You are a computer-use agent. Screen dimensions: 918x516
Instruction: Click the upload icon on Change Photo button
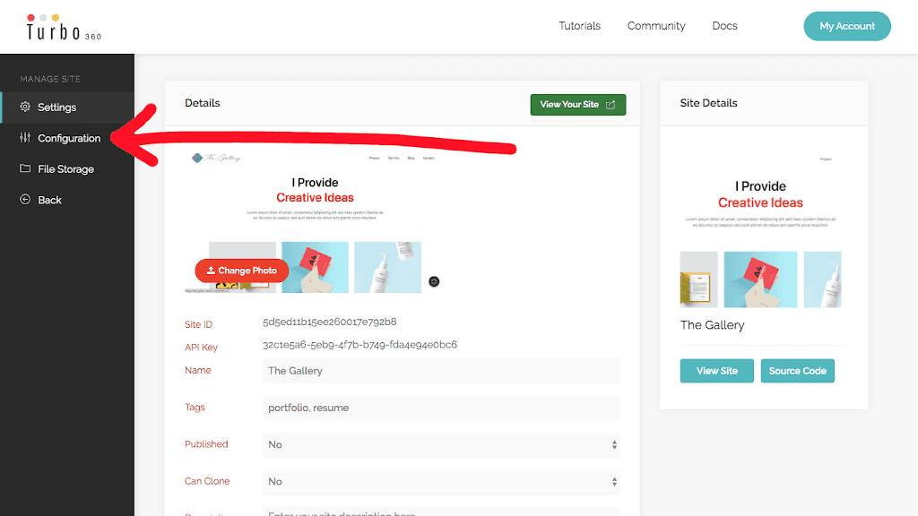211,271
